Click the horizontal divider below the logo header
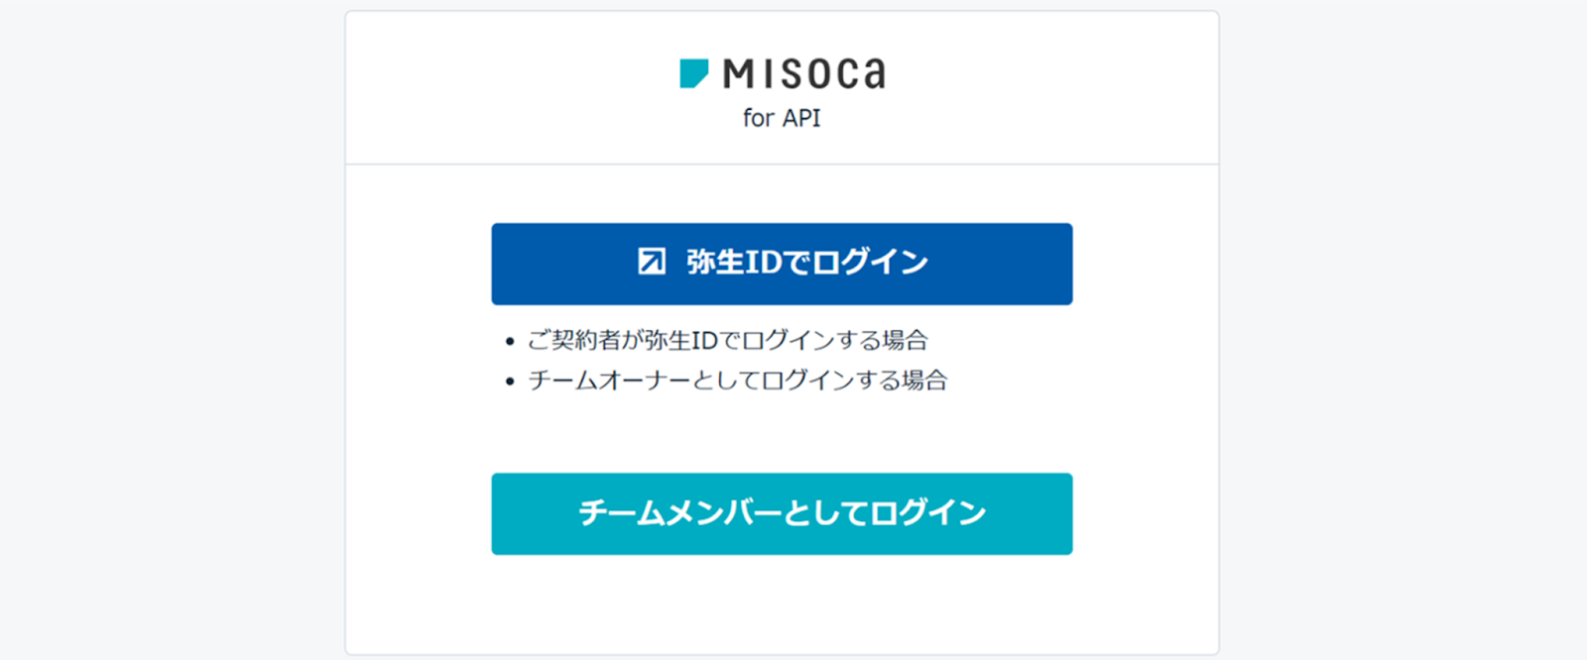 pos(782,165)
